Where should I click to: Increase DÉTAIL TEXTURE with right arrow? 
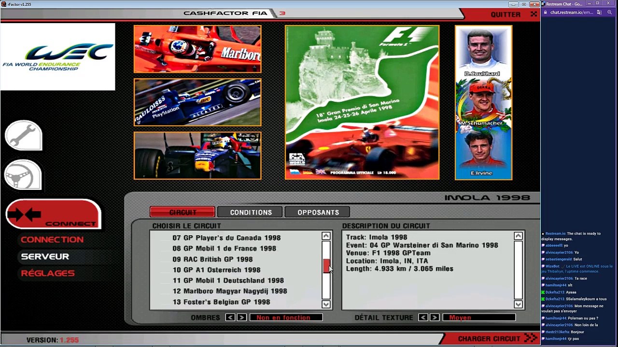(x=435, y=317)
